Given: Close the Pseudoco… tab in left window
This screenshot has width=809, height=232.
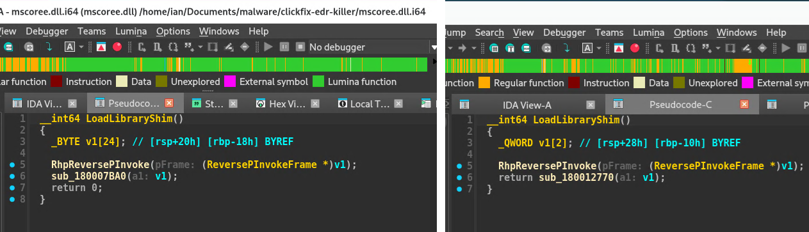Looking at the screenshot, I should [169, 103].
